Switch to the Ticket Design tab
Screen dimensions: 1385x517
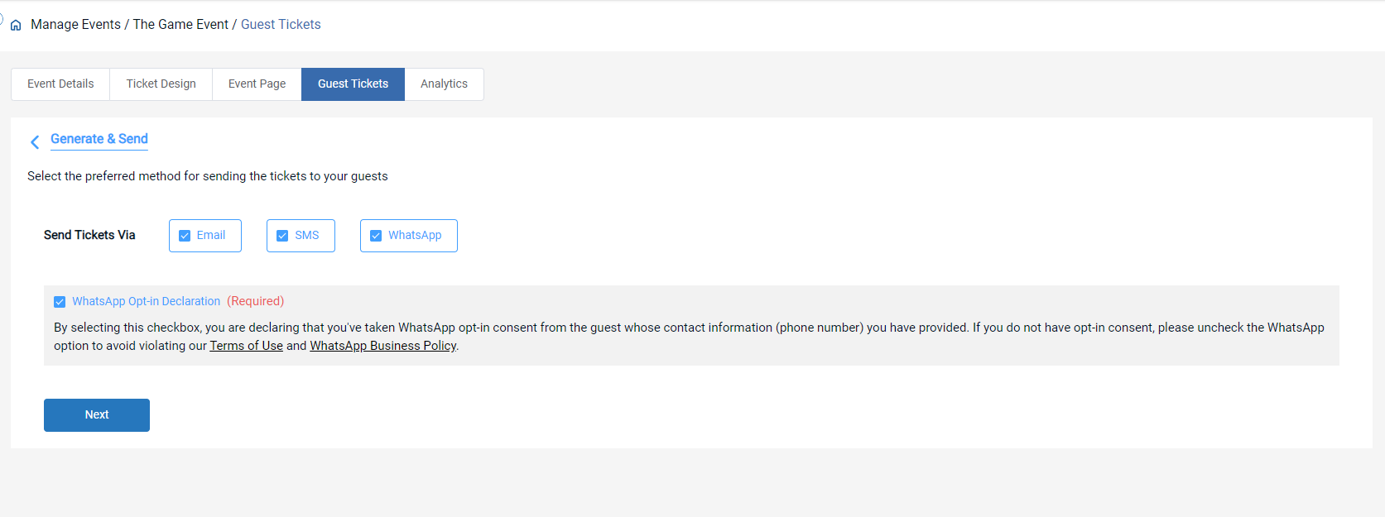(x=161, y=84)
